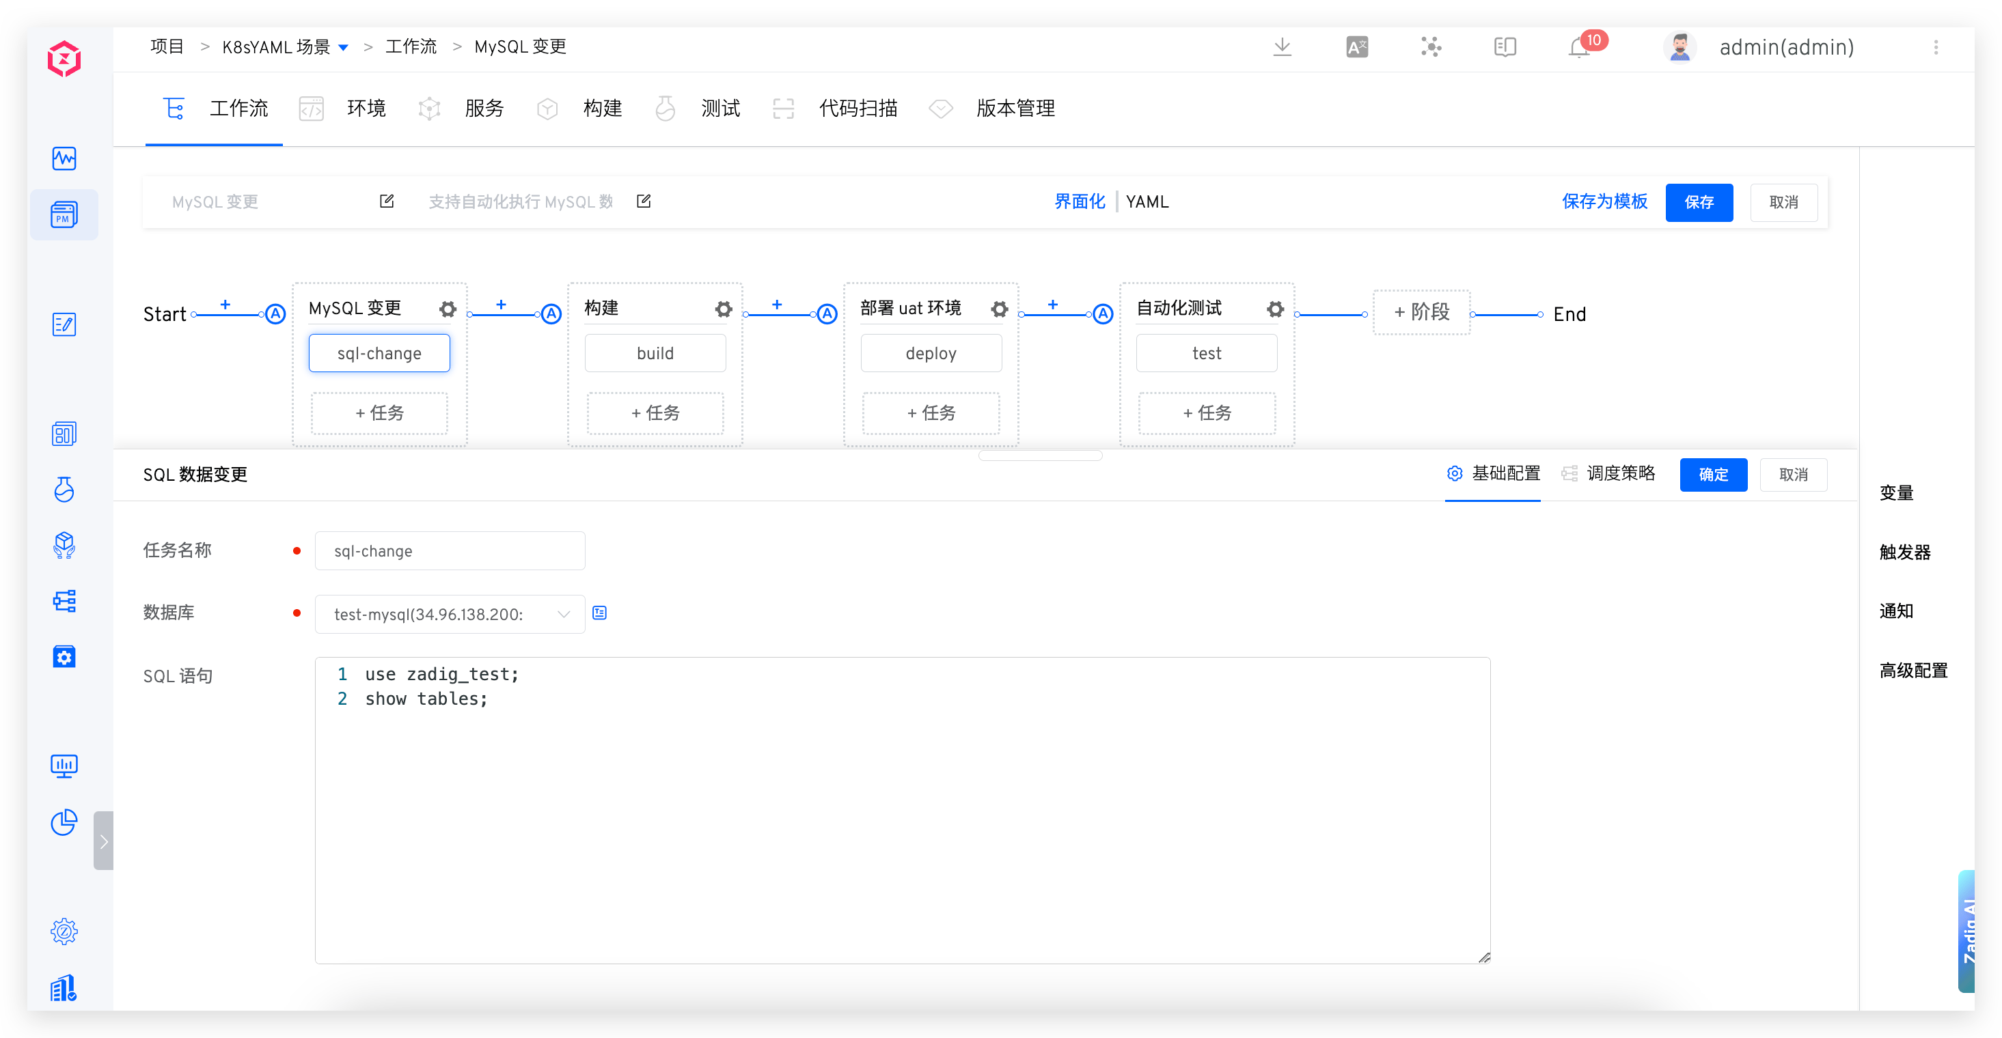This screenshot has width=2002, height=1038.
Task: Click the 任务名称 input field
Action: click(449, 551)
